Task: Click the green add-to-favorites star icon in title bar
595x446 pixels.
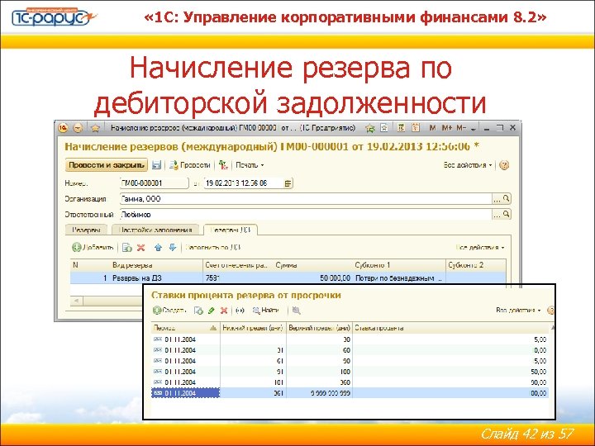Action: pyautogui.click(x=369, y=128)
